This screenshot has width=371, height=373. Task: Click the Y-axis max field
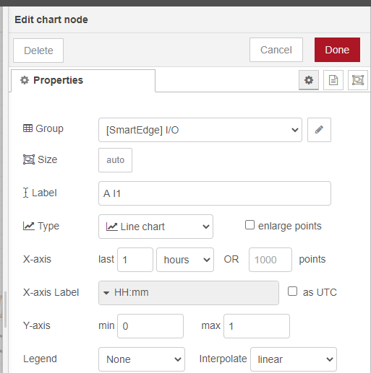coord(257,326)
